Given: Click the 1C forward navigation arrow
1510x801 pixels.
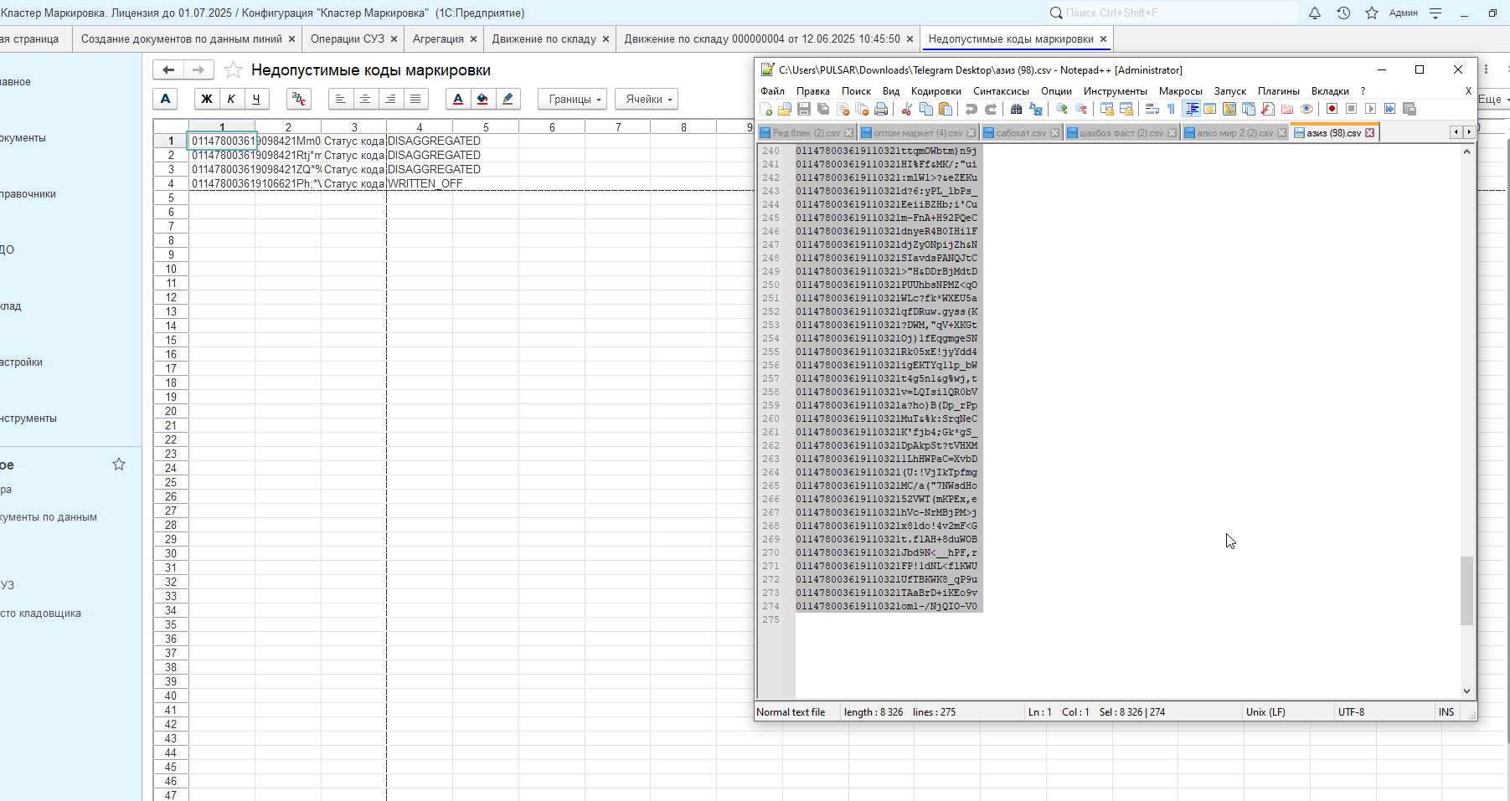Looking at the screenshot, I should pos(198,70).
